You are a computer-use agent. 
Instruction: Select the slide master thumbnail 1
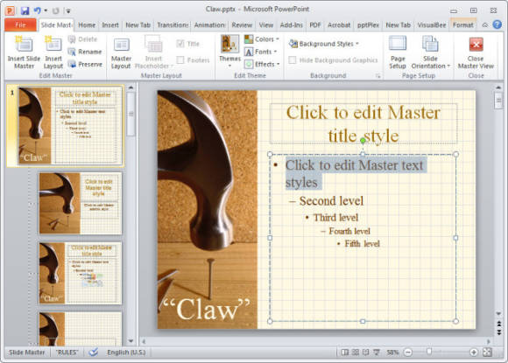[x=70, y=126]
